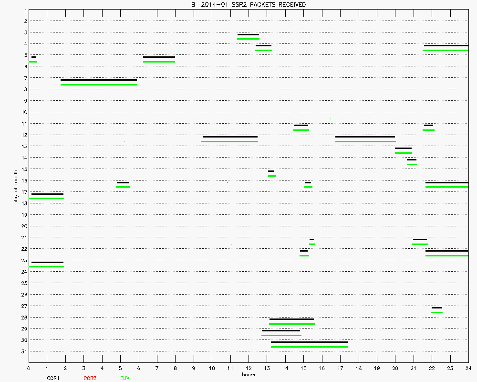Viewport: 477px width, 382px height.
Task: Select the black bar on day 29
Action: pos(281,330)
